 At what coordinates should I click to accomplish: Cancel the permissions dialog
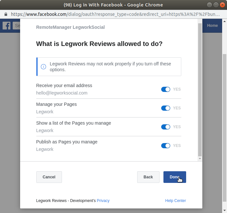point(49,177)
